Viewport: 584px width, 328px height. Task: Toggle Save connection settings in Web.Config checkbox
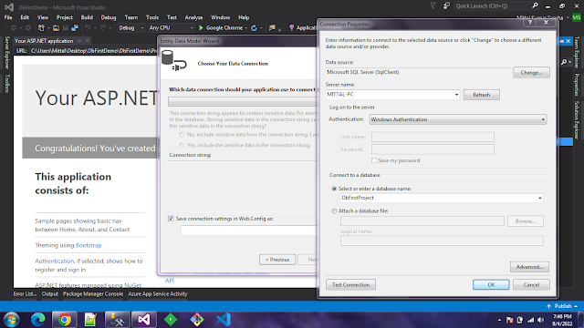[x=171, y=219]
